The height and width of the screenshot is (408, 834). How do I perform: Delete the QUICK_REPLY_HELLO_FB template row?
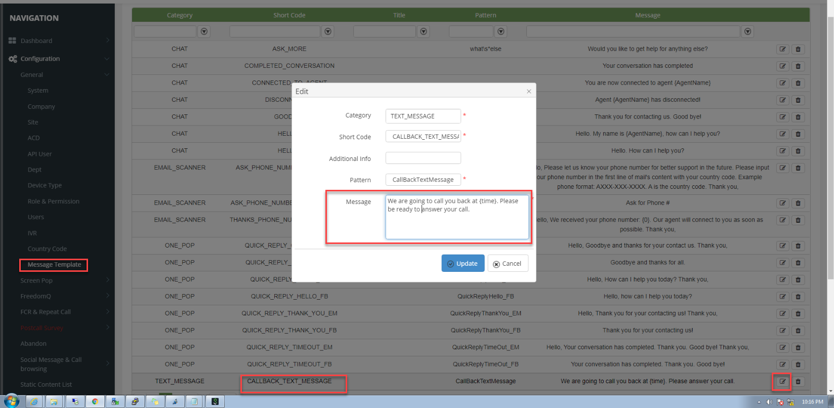798,297
